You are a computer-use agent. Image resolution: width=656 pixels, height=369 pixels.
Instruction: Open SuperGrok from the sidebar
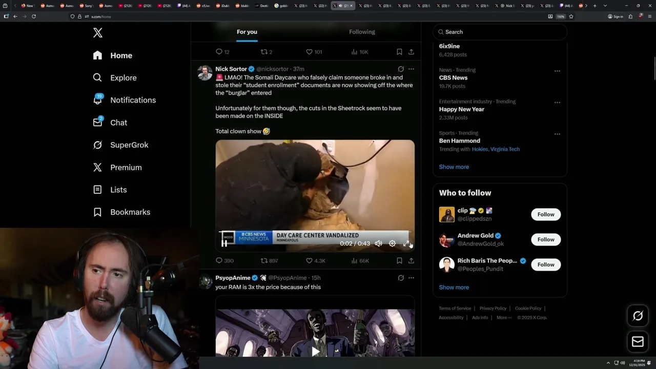click(120, 145)
